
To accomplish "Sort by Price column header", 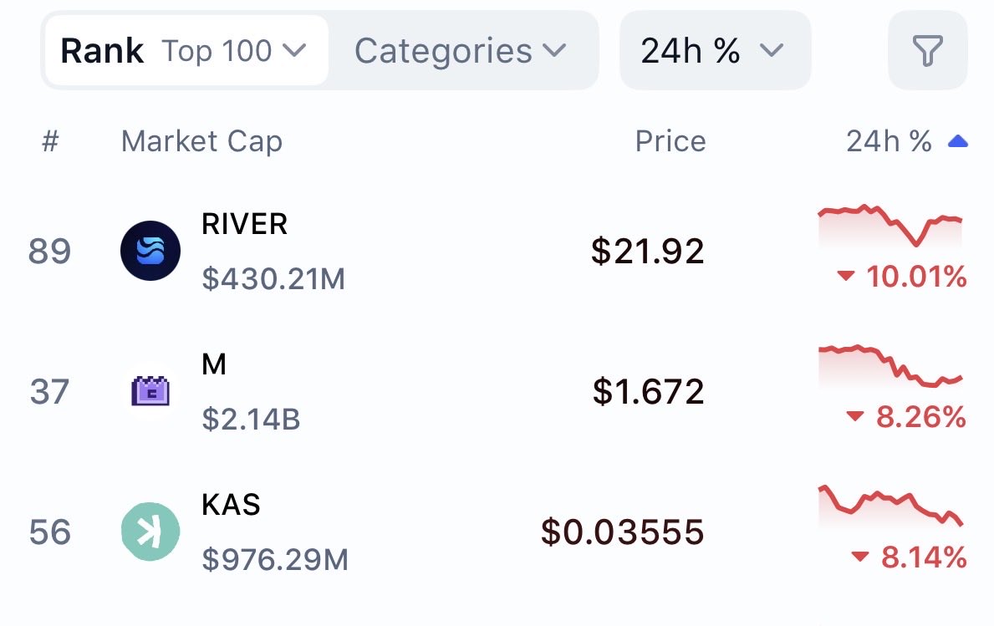I will pyautogui.click(x=670, y=141).
